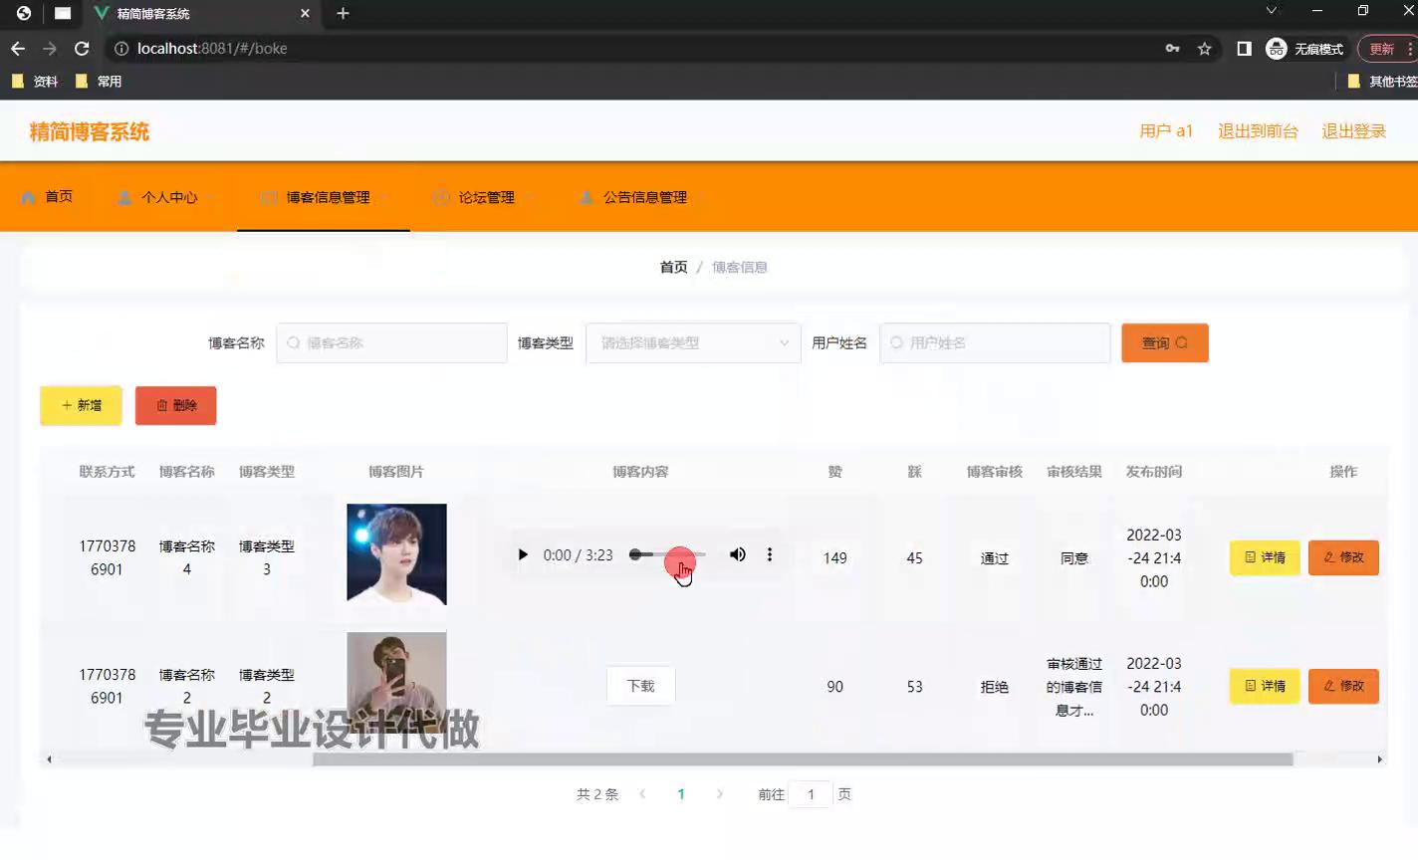Viewport: 1418px width, 860px height.
Task: Play the audio in the first blog row
Action: (x=523, y=554)
